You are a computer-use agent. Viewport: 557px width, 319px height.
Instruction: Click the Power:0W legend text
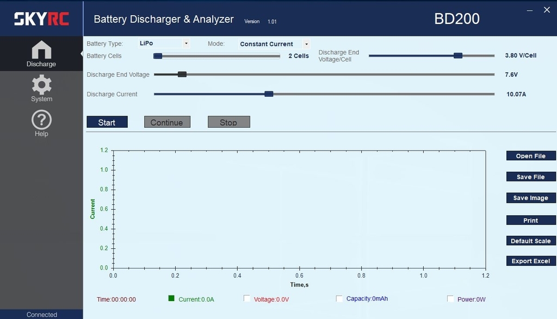(472, 299)
